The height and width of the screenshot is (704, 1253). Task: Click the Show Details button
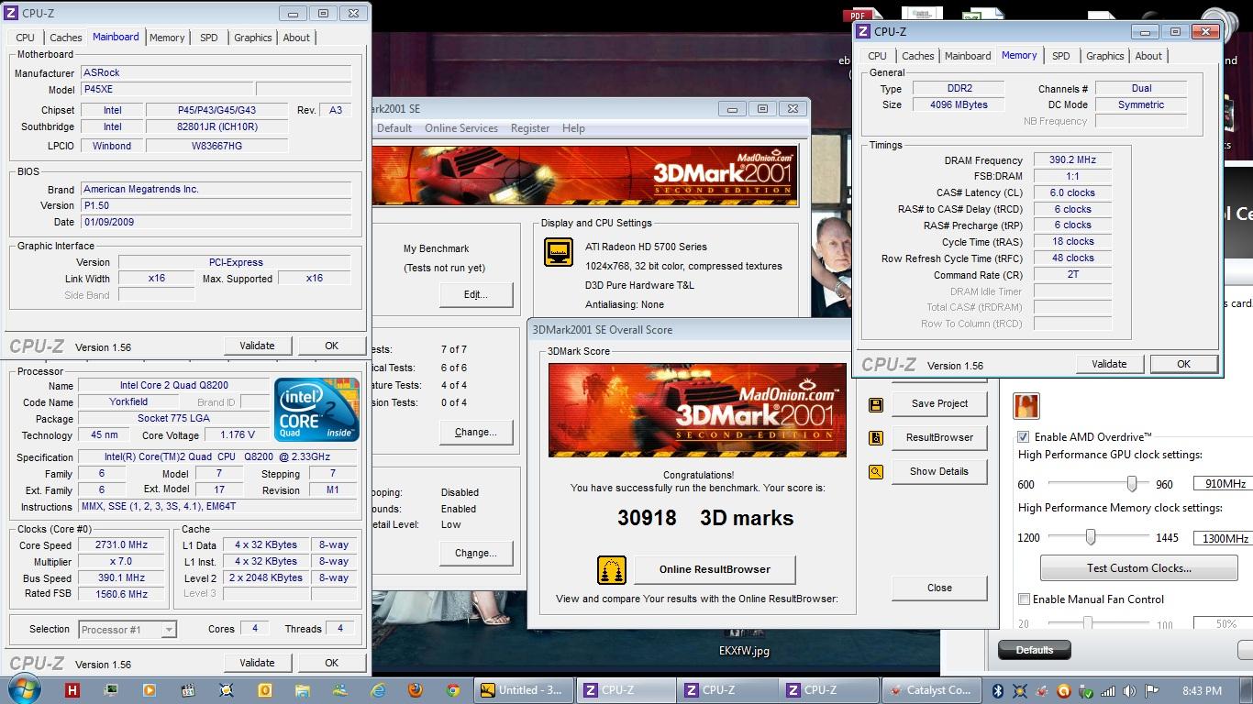coord(939,471)
